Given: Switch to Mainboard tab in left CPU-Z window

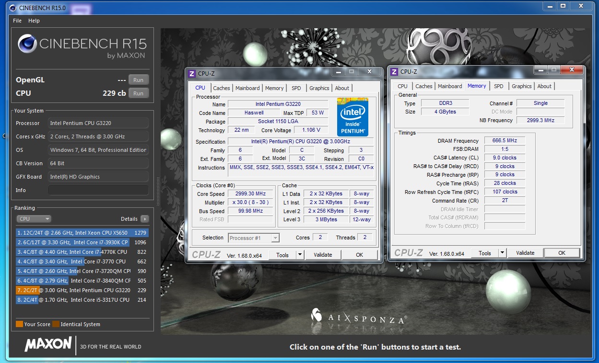Looking at the screenshot, I should tap(247, 88).
